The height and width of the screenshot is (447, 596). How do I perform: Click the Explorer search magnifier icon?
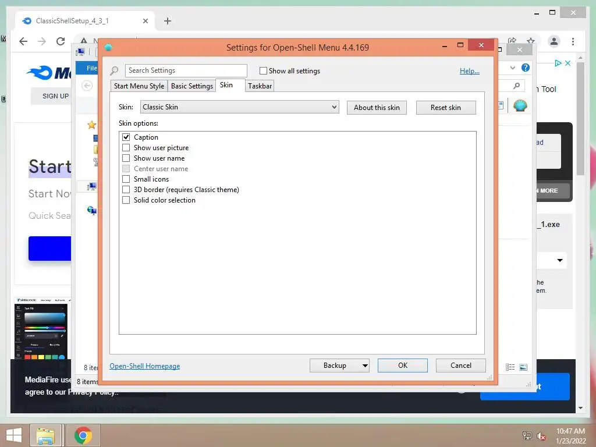(517, 86)
